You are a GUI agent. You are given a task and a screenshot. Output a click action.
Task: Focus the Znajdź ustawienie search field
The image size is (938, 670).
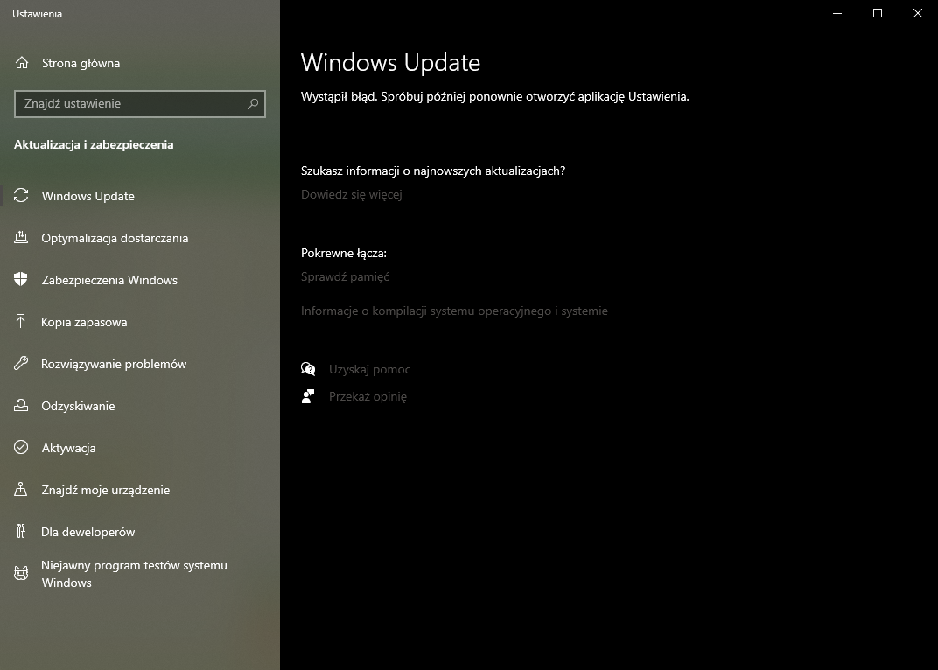pyautogui.click(x=139, y=104)
